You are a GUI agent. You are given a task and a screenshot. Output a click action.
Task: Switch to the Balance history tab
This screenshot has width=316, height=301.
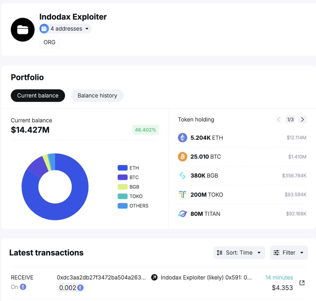click(97, 96)
